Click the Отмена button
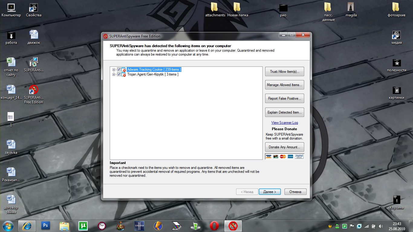The image size is (413, 232). (x=295, y=192)
